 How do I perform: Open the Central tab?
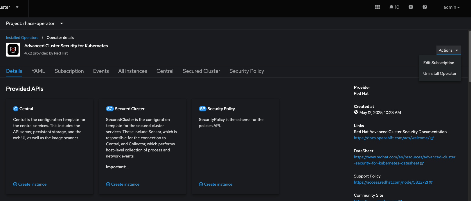point(165,71)
